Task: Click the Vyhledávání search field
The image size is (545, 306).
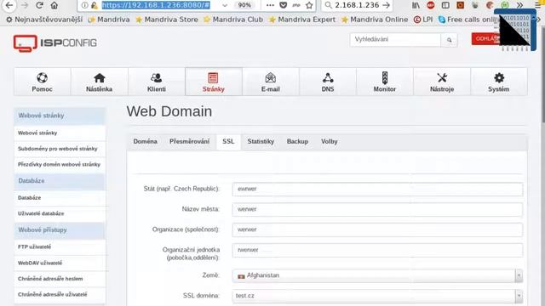Action: [x=395, y=40]
